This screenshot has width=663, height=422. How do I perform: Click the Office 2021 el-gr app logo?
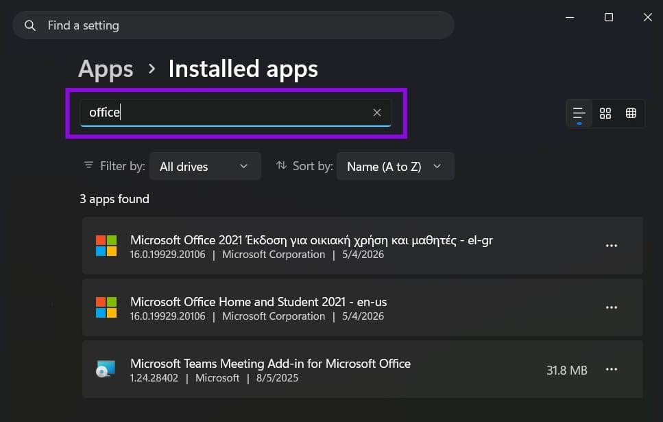point(106,246)
